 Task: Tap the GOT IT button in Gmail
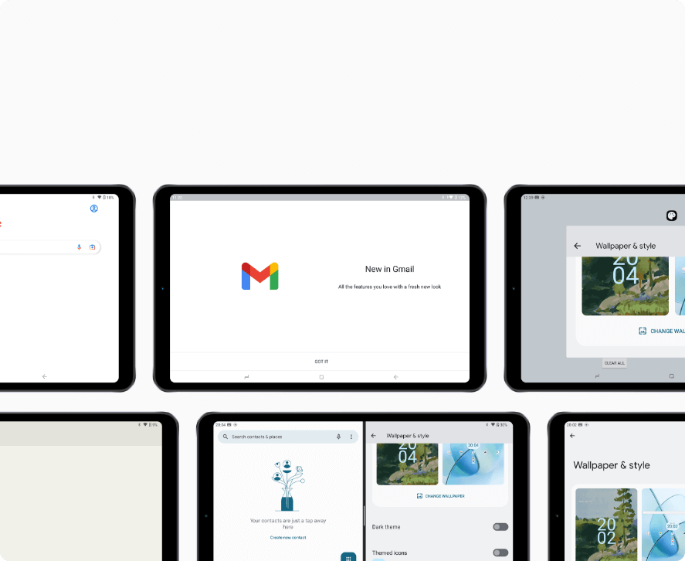click(321, 362)
